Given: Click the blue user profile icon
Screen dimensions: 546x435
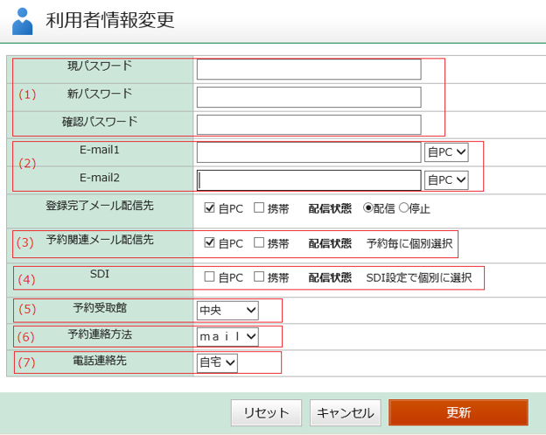Looking at the screenshot, I should pos(22,21).
